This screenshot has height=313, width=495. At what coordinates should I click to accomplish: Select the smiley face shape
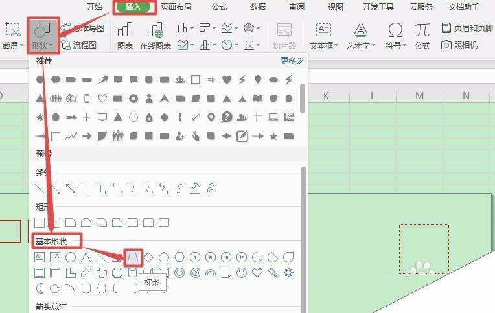click(242, 273)
